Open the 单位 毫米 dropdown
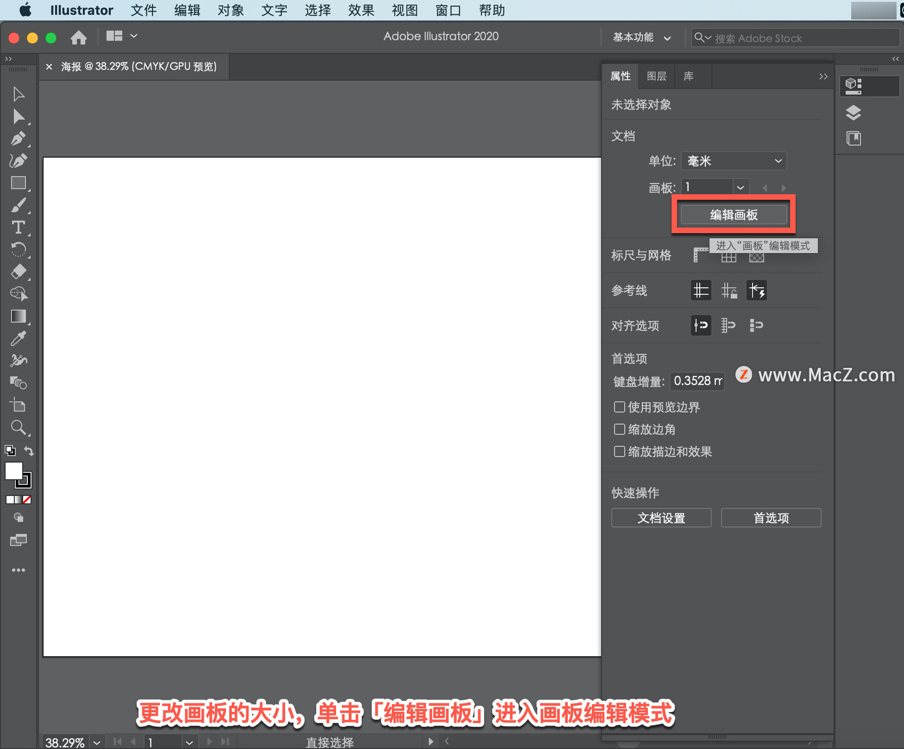 (734, 161)
